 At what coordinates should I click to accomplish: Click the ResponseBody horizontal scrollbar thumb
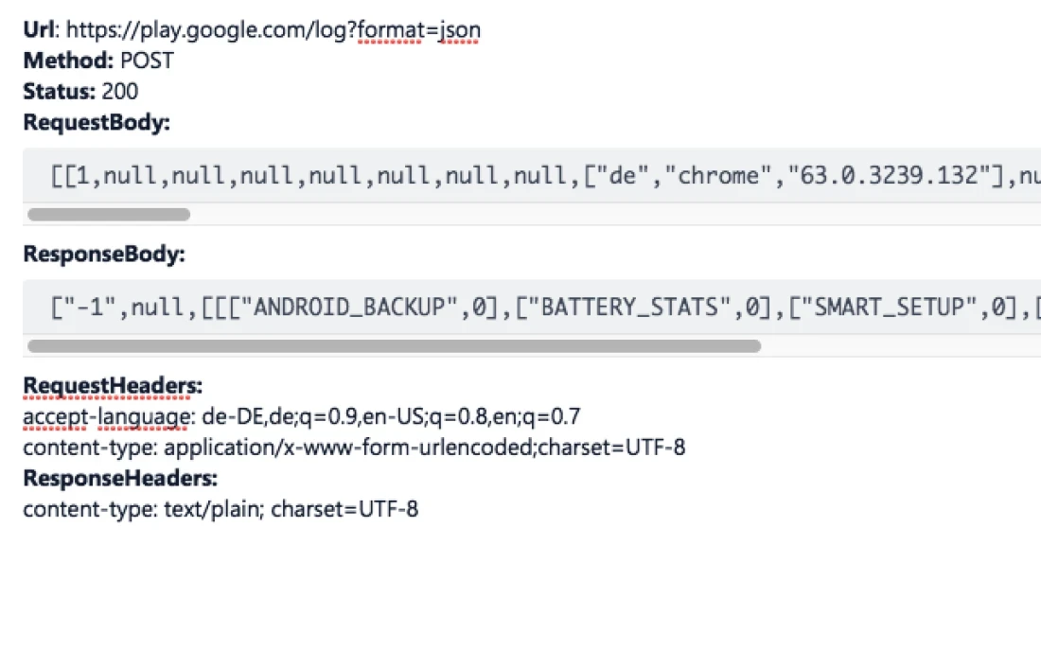click(394, 346)
